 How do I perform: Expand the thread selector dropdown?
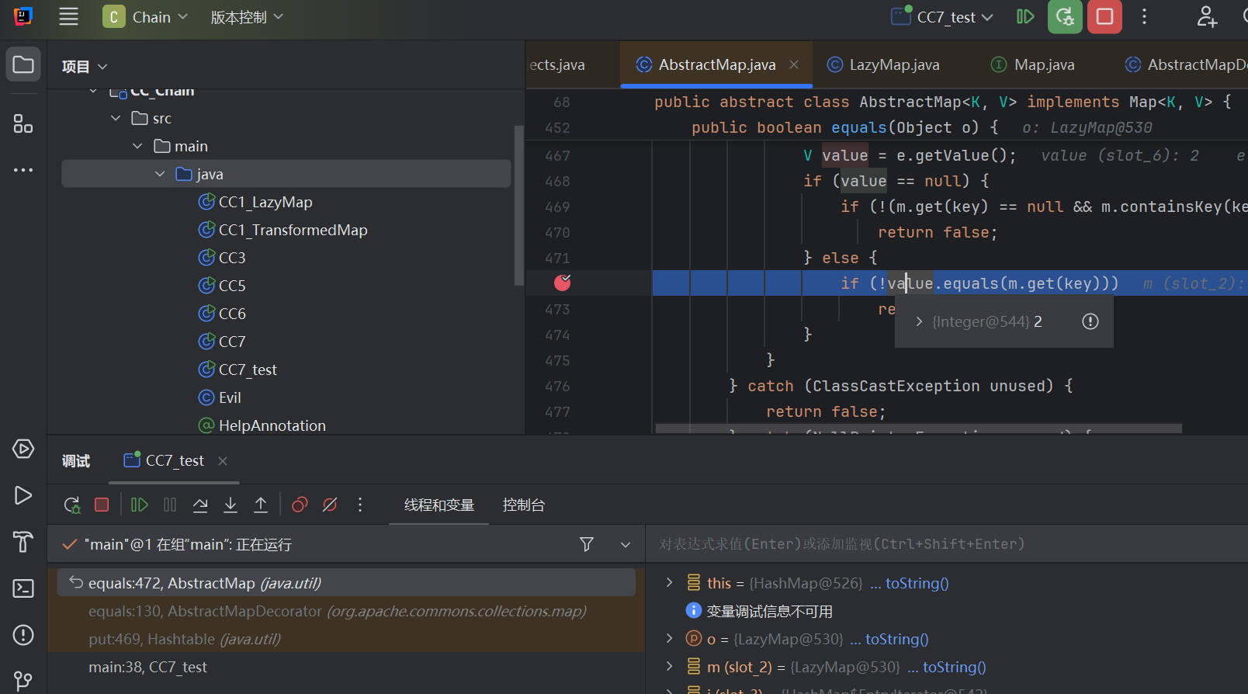pyautogui.click(x=626, y=545)
